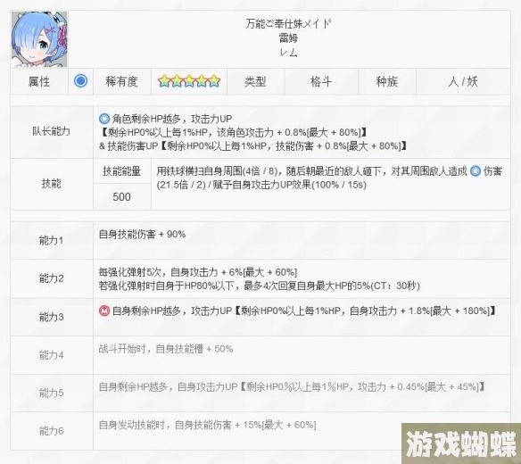Select the 属性 label cell
The width and height of the screenshot is (521, 464).
[39, 81]
